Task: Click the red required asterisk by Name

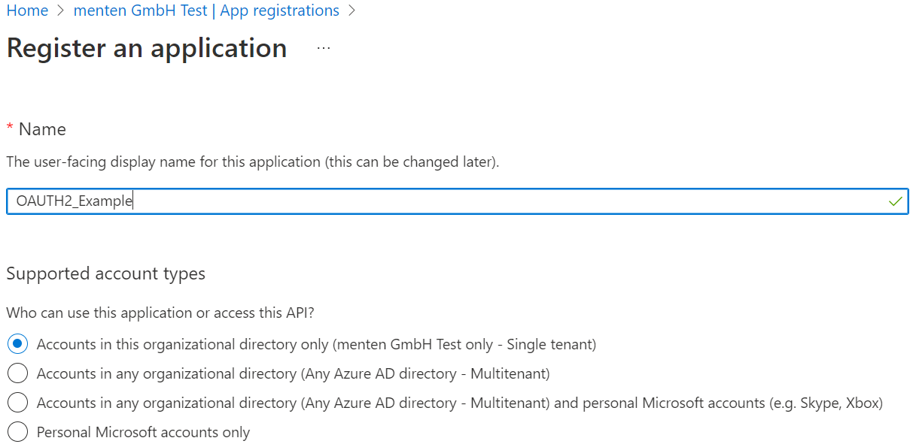Action: [10, 128]
